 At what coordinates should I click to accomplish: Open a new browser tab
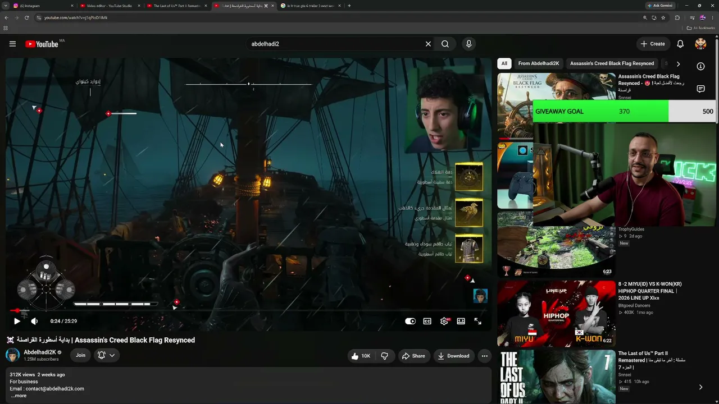[x=349, y=6]
